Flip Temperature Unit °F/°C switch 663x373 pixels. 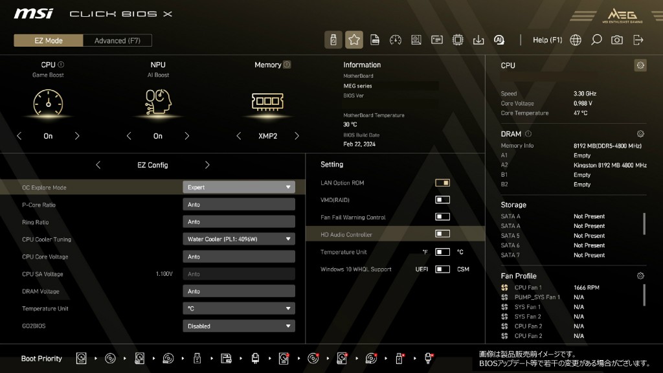tap(442, 252)
